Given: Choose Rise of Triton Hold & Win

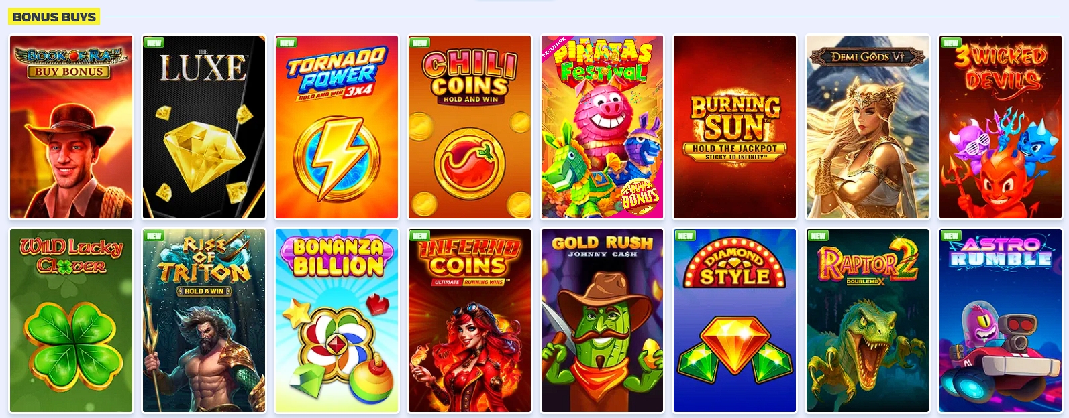Looking at the screenshot, I should (204, 321).
